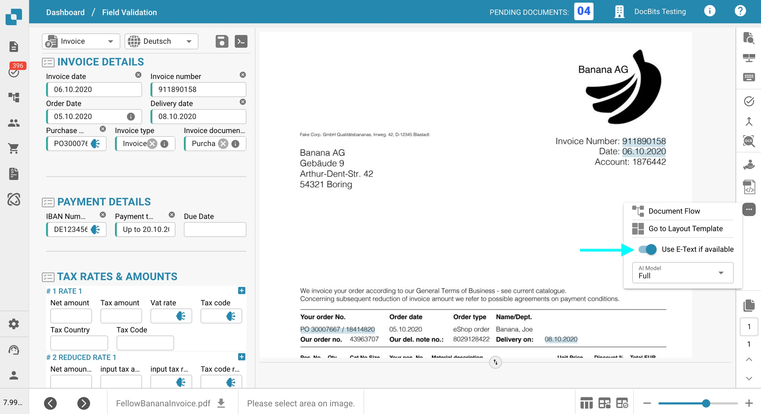
Task: Download FellowBananaInvoice.pdf file
Action: tap(221, 403)
